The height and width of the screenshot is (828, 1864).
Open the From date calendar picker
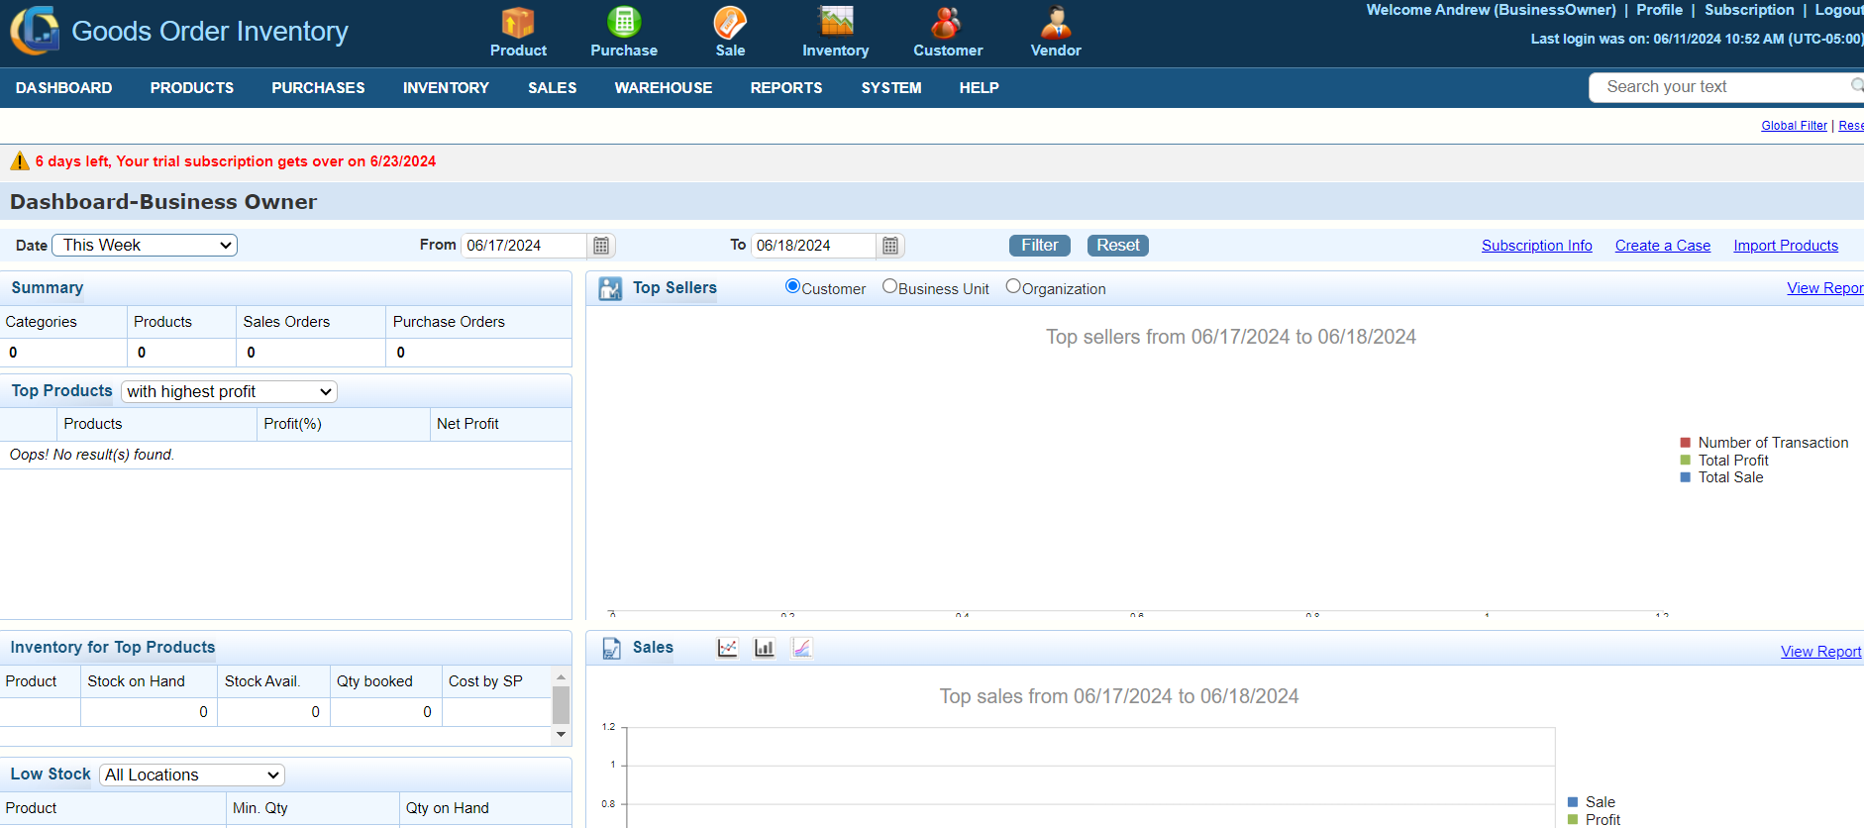(x=601, y=246)
